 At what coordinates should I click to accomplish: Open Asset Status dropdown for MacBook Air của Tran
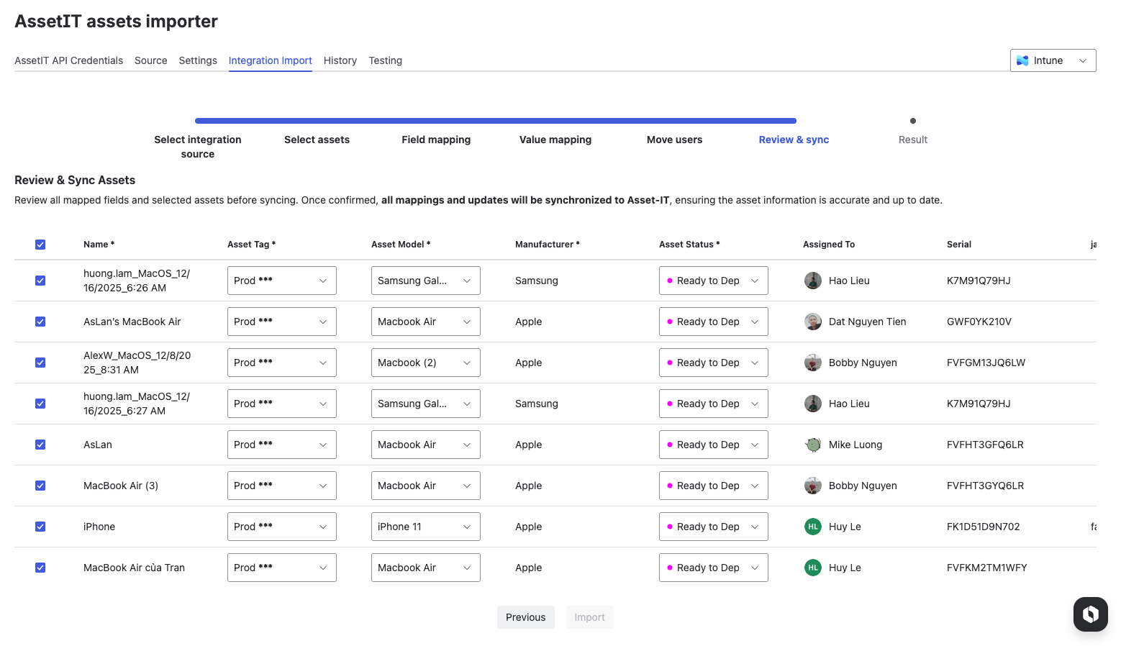click(713, 568)
